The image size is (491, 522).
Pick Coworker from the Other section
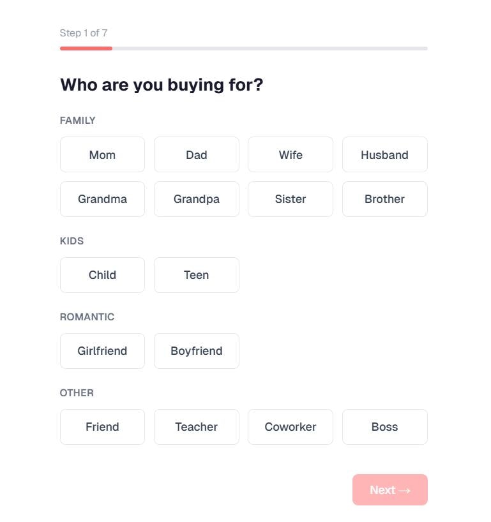(x=291, y=427)
